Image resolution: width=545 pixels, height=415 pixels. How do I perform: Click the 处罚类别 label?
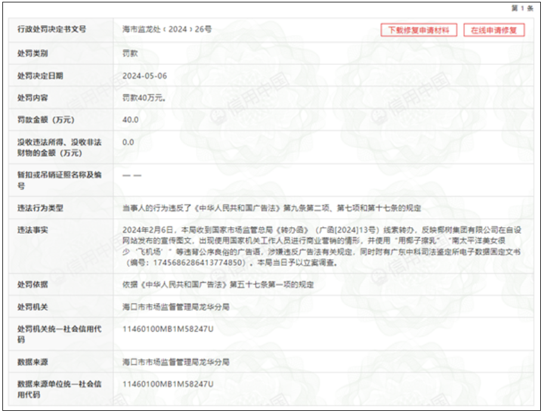(x=33, y=54)
